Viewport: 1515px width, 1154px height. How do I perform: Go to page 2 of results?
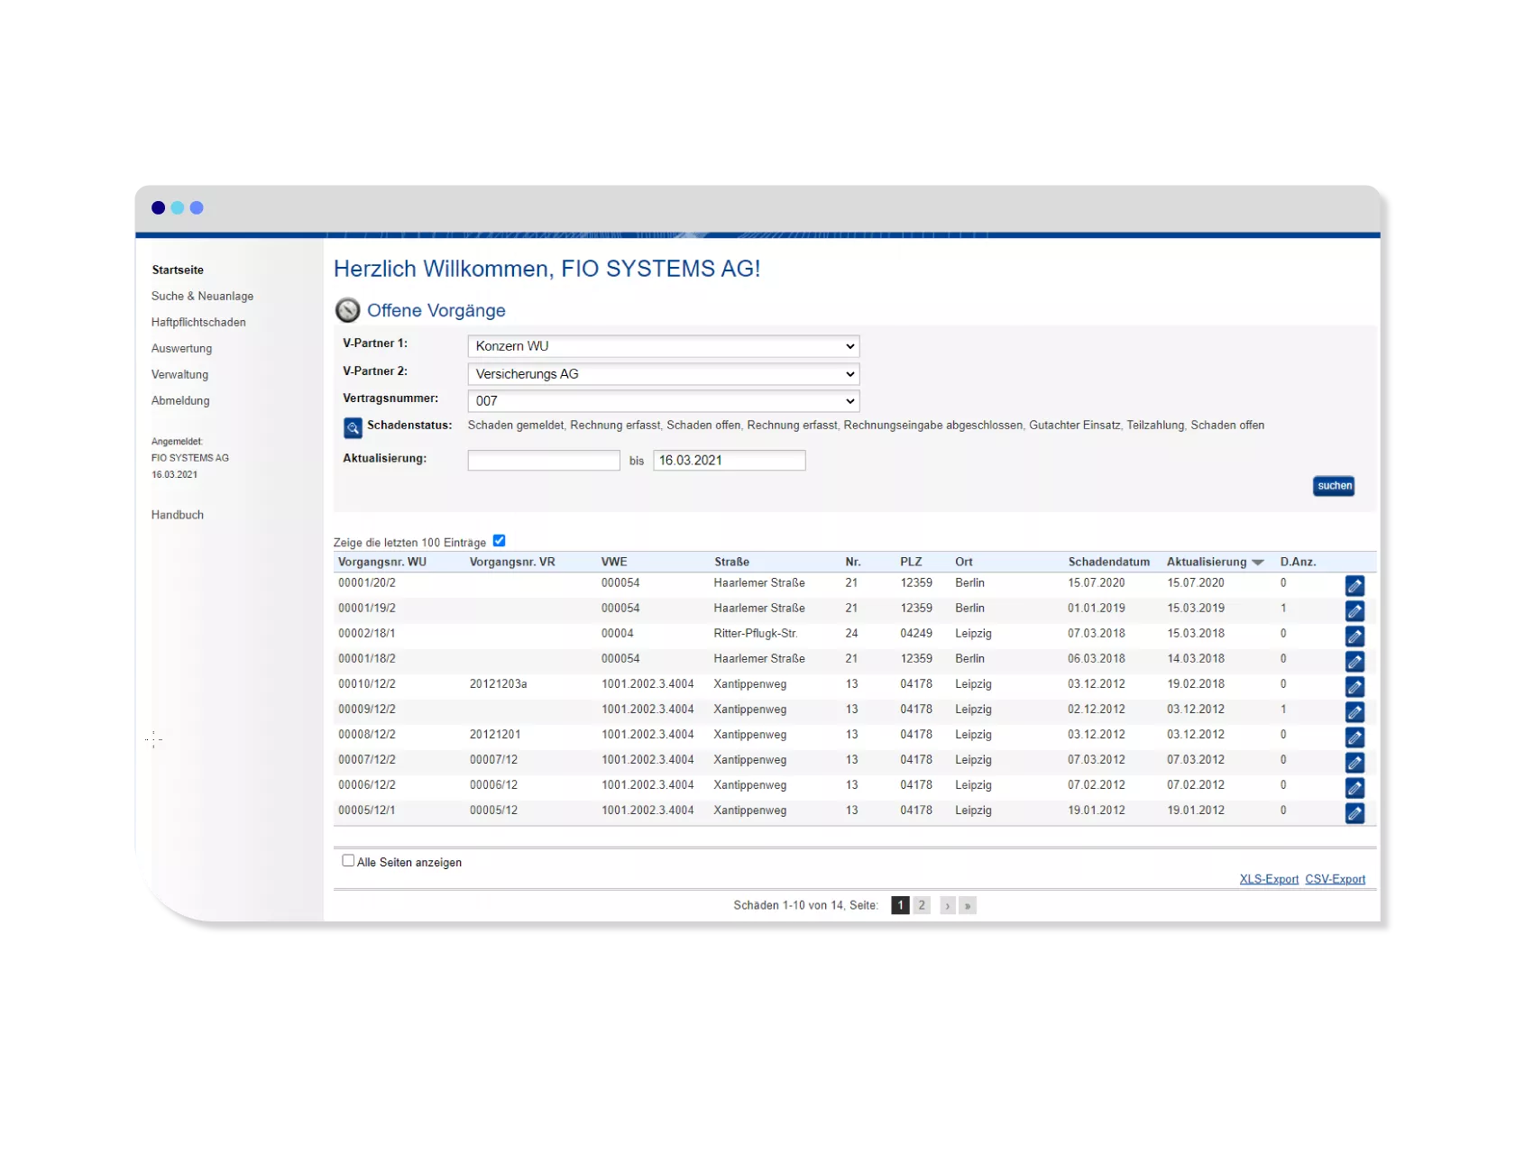coord(922,905)
